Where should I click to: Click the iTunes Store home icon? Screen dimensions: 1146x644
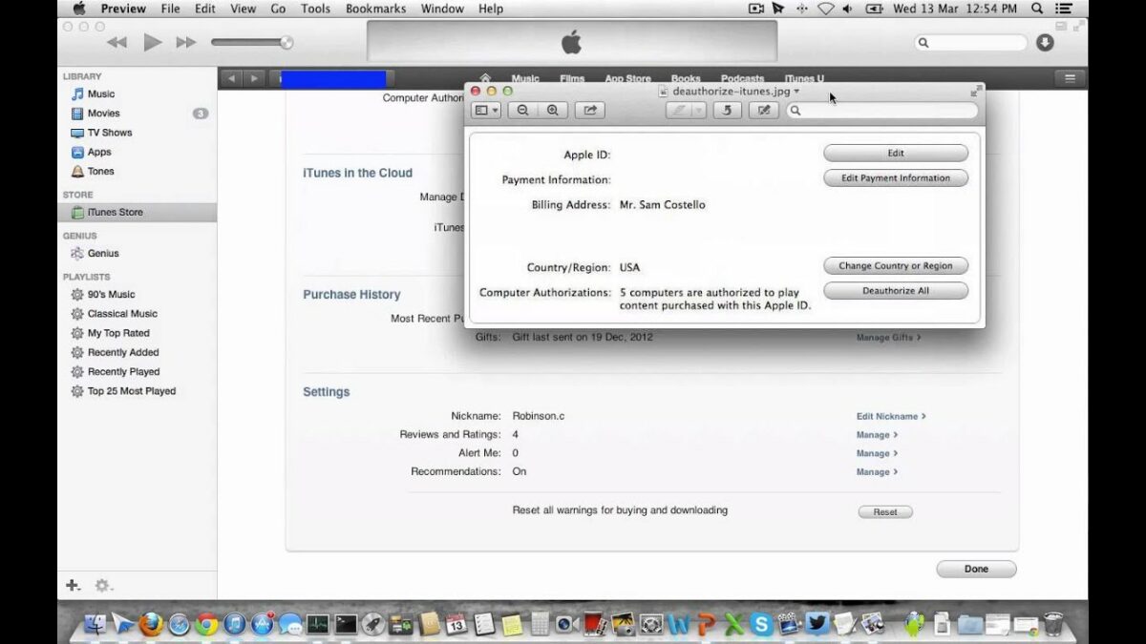point(485,78)
